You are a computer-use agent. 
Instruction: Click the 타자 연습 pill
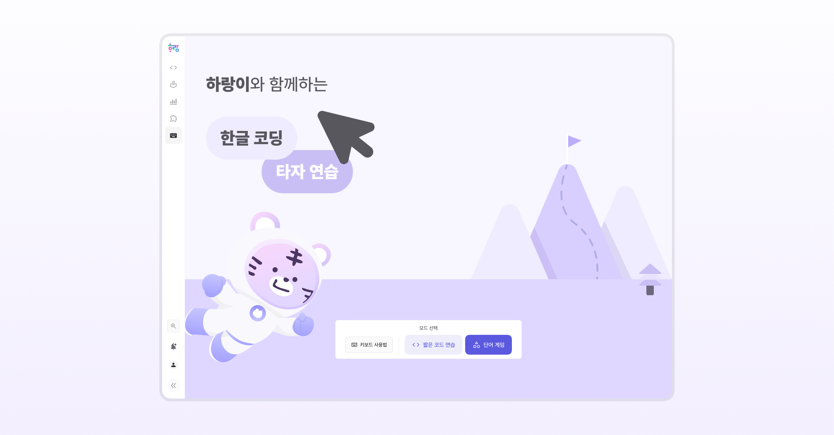pyautogui.click(x=307, y=172)
